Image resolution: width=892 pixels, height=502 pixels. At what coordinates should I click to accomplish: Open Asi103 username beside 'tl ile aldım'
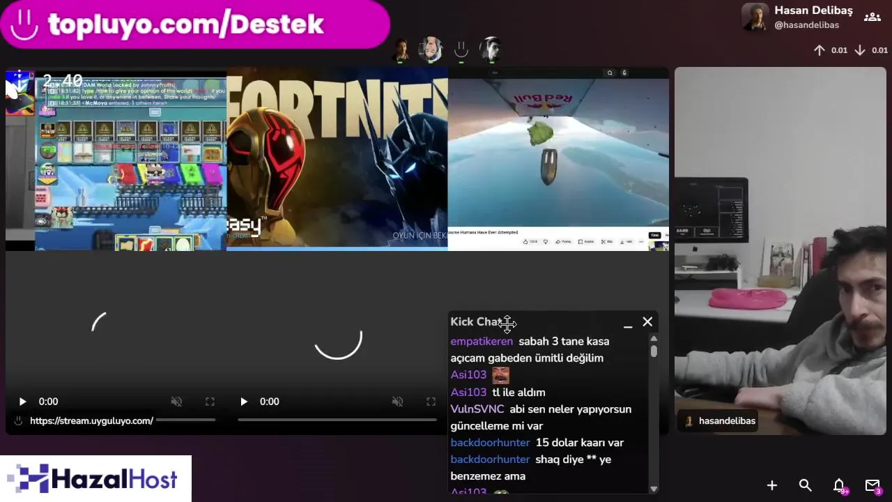468,393
